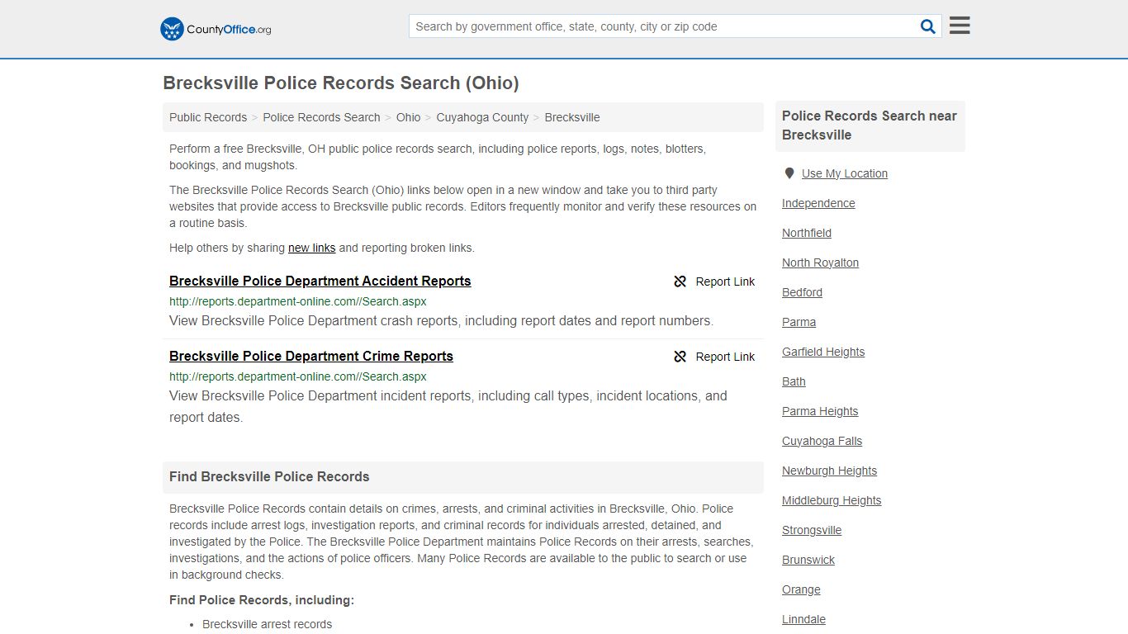Click the CountyOffice.org logo
Viewport: 1128px width, 634px height.
pyautogui.click(x=216, y=29)
